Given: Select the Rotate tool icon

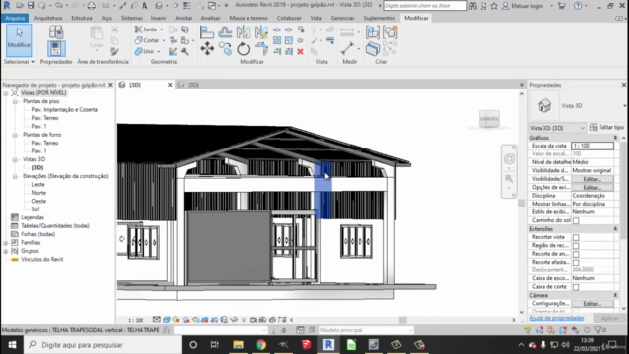Looking at the screenshot, I should [x=243, y=49].
